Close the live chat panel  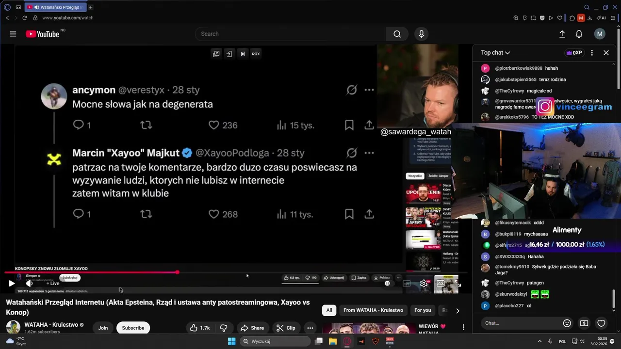pyautogui.click(x=606, y=53)
